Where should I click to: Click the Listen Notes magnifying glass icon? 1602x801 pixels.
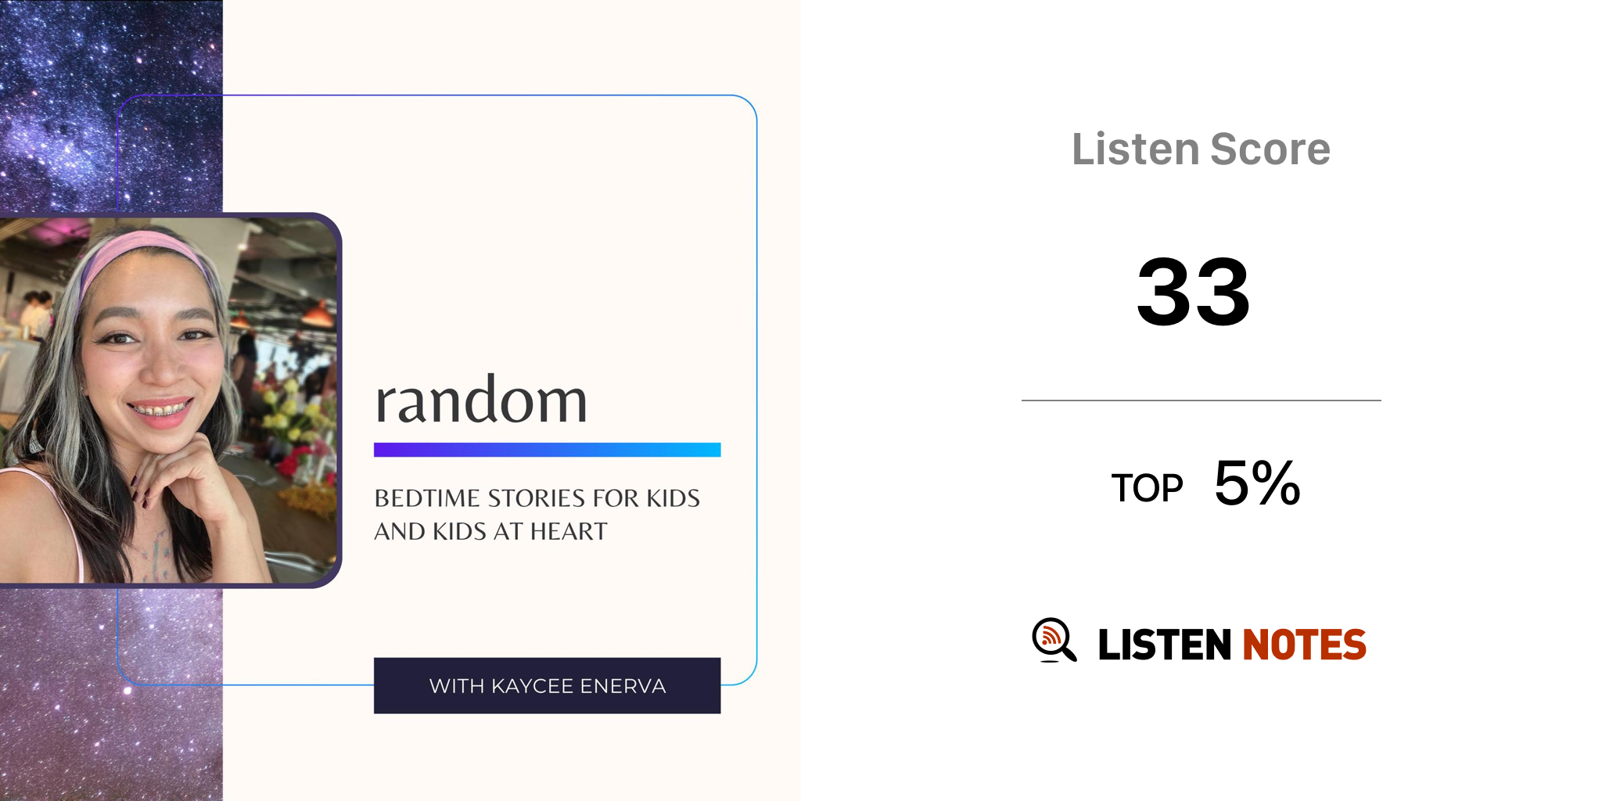(1053, 640)
